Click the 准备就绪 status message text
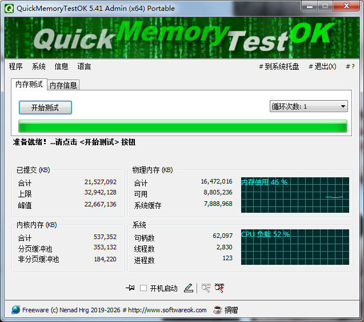The width and height of the screenshot is (364, 322). pyautogui.click(x=74, y=142)
